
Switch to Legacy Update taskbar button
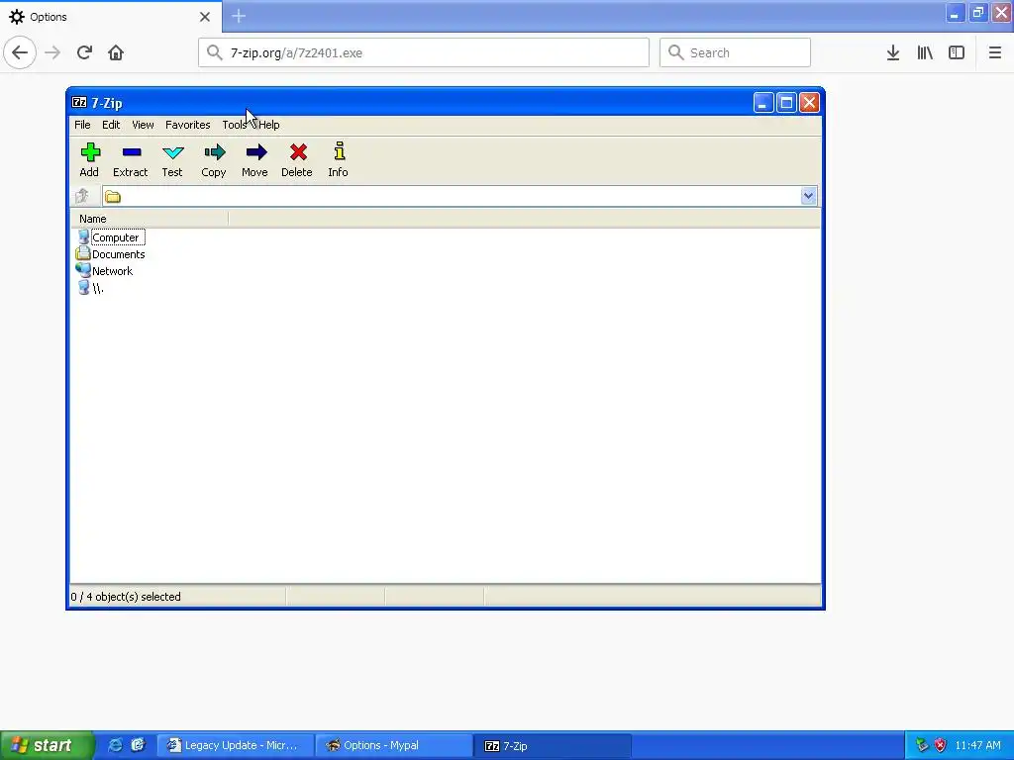coord(236,745)
